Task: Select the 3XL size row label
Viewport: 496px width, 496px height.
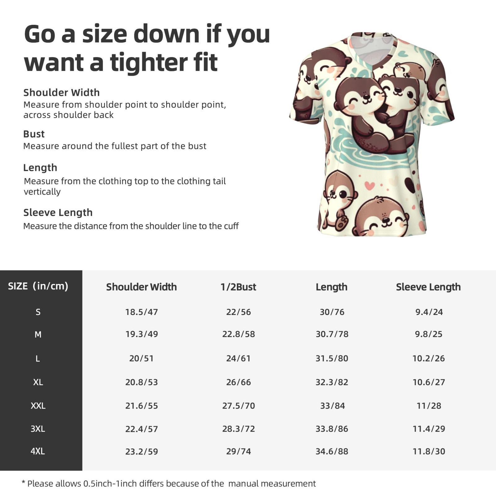Action: point(38,429)
